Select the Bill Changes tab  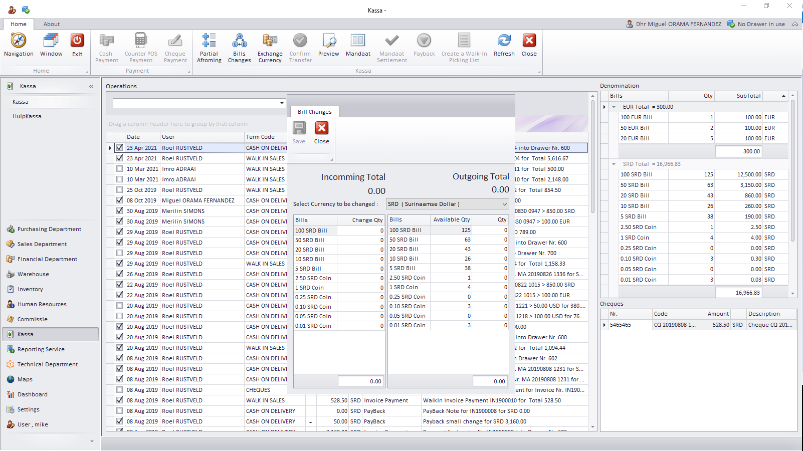tap(314, 112)
